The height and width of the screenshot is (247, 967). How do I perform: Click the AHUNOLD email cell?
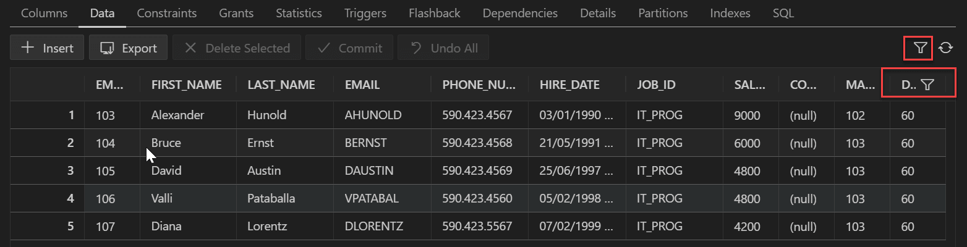[x=373, y=115]
